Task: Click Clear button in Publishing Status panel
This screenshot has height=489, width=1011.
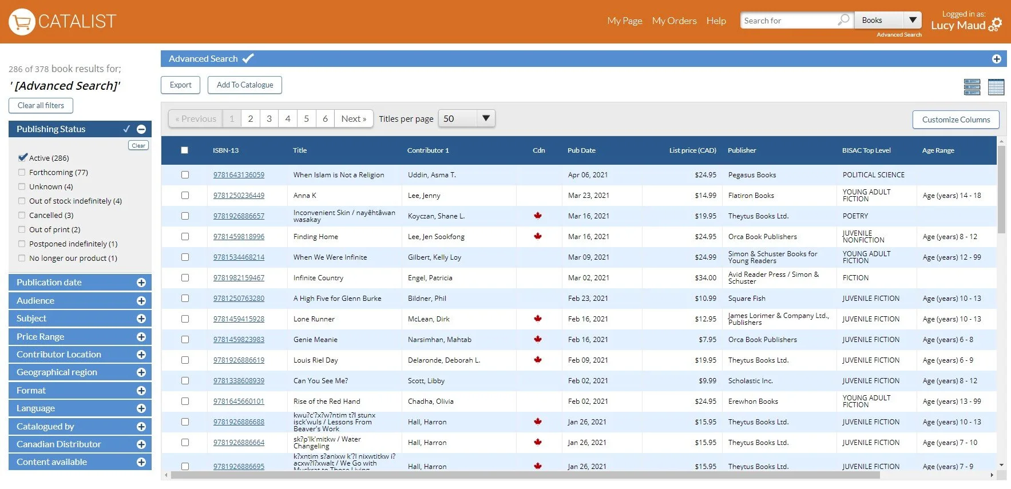Action: coord(138,145)
